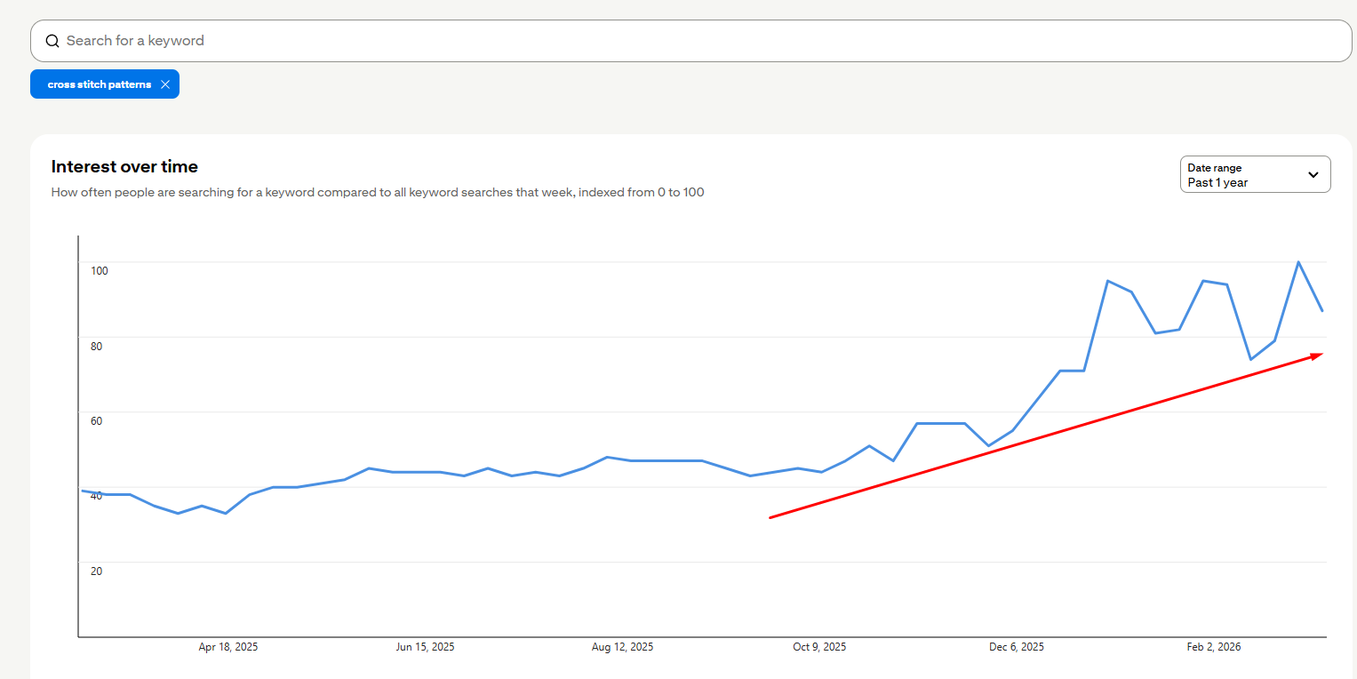Select the cross stitch patterns tag
The height and width of the screenshot is (679, 1357).
click(99, 84)
